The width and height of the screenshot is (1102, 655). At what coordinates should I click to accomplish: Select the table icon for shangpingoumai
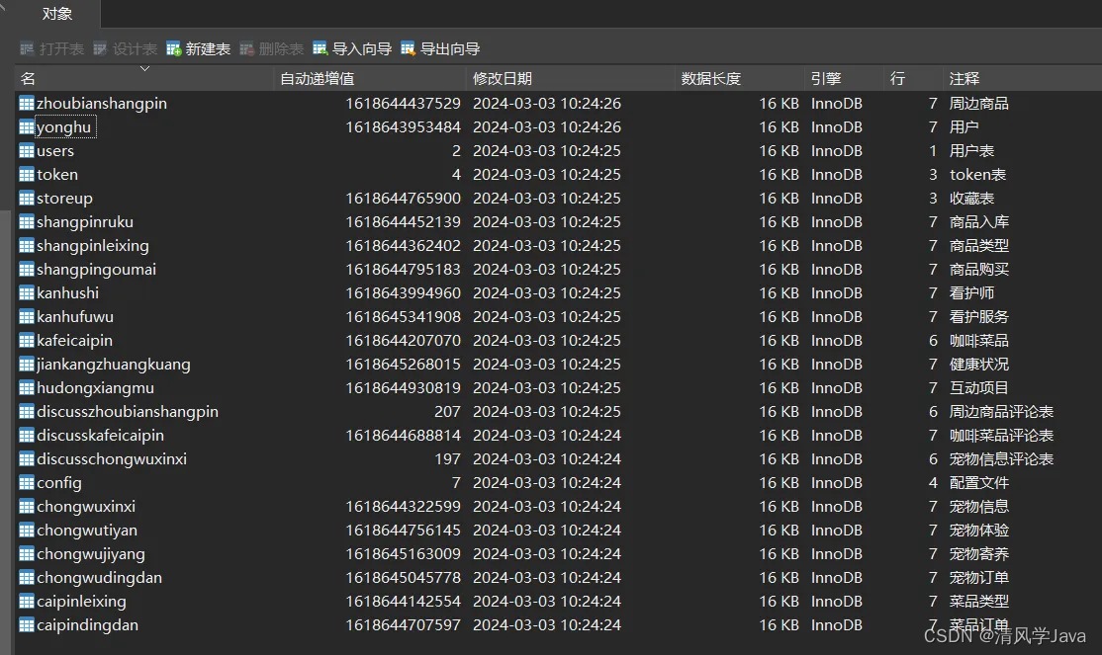tap(27, 270)
